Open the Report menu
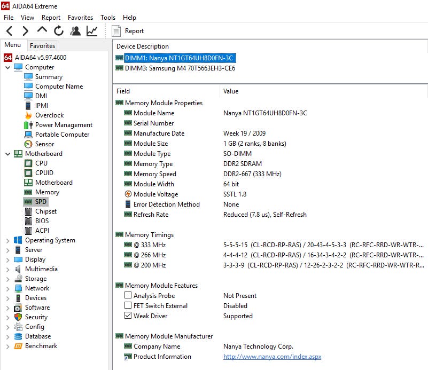 51,18
